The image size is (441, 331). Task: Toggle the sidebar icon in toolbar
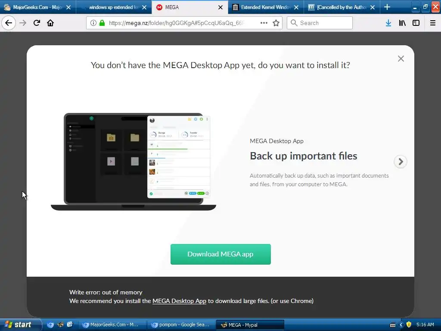(416, 23)
